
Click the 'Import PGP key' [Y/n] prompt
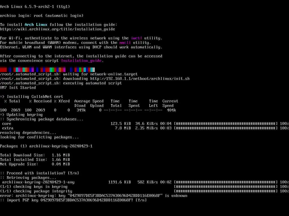[x=73, y=200]
